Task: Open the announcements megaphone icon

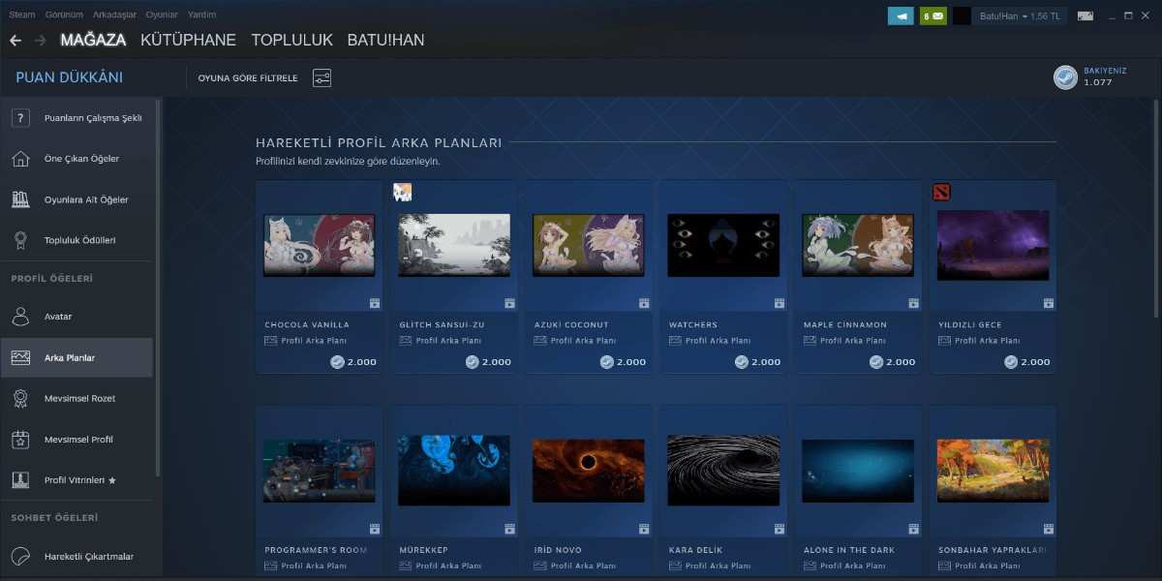Action: [901, 16]
